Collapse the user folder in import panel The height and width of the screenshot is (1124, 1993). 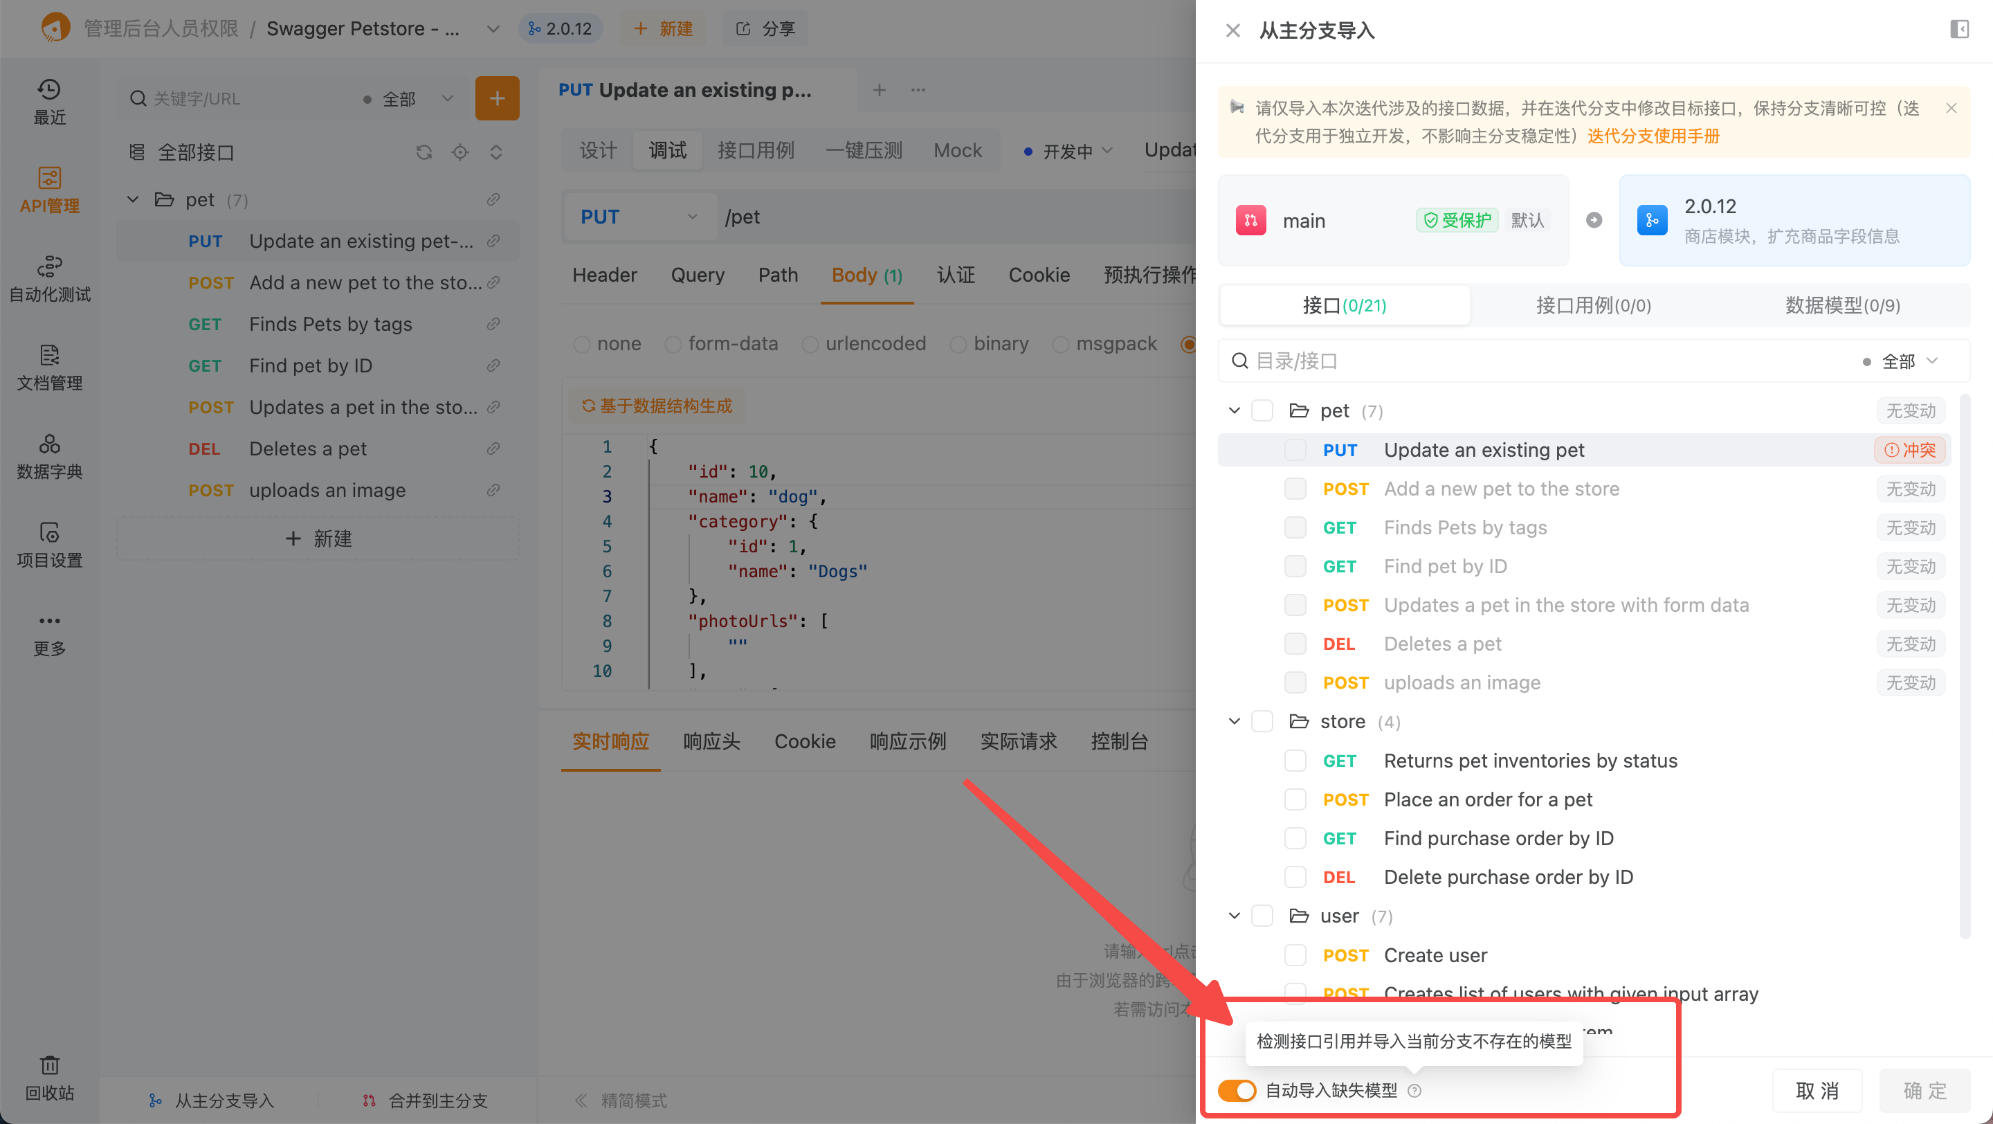coord(1234,916)
